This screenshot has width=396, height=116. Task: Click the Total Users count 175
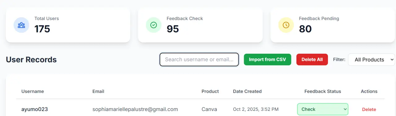pyautogui.click(x=42, y=29)
